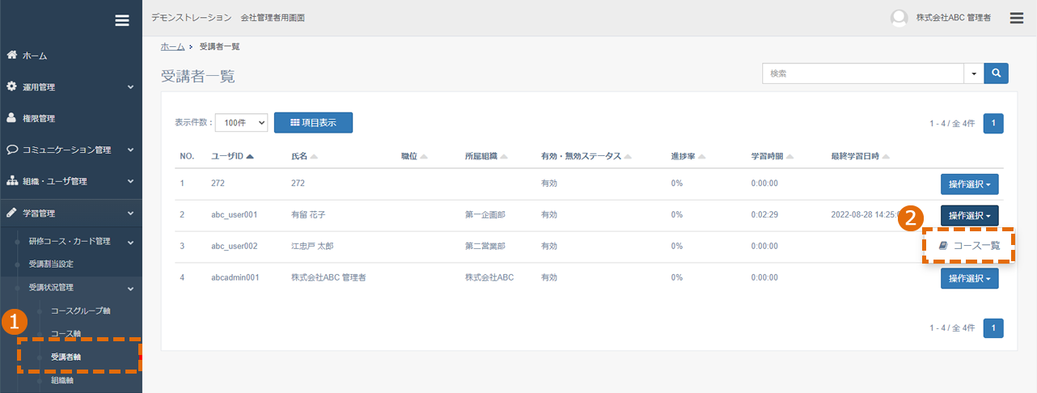Focus the 検索 search field
Screen dimensions: 1037x393
point(863,73)
